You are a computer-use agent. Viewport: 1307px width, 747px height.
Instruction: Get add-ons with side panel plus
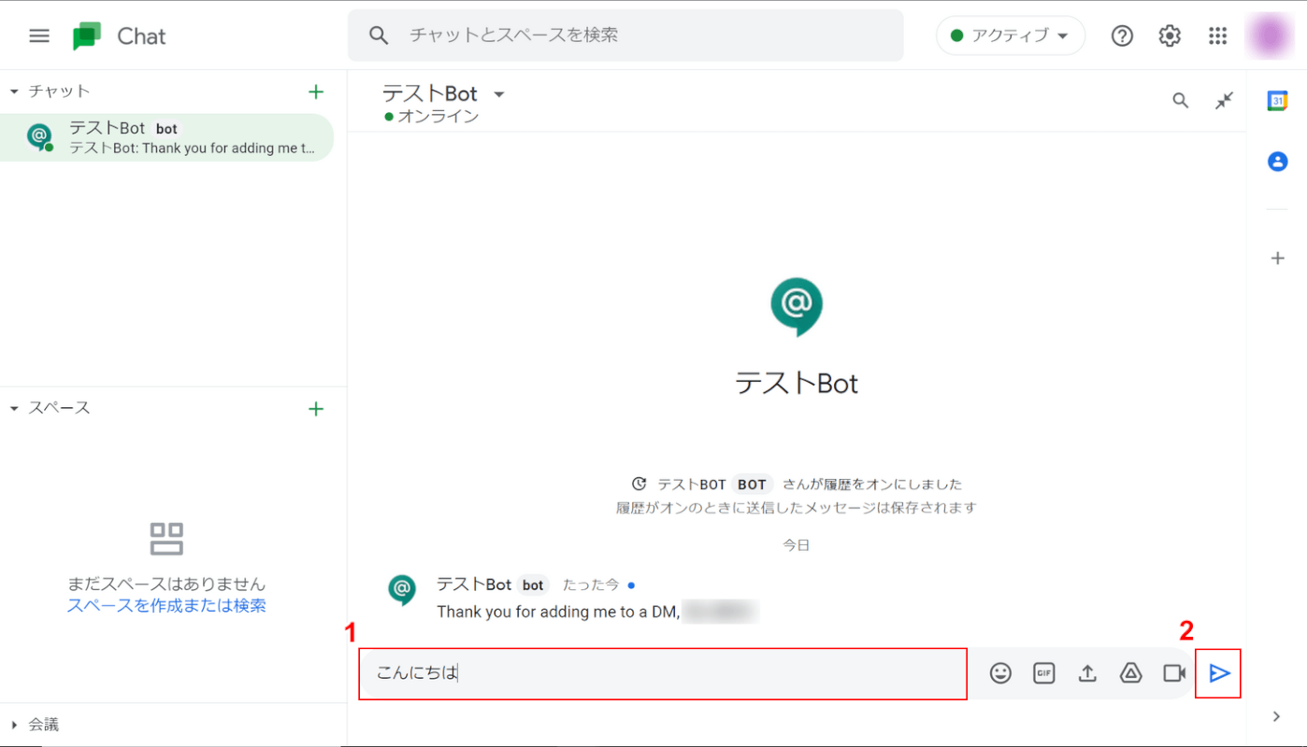1278,259
